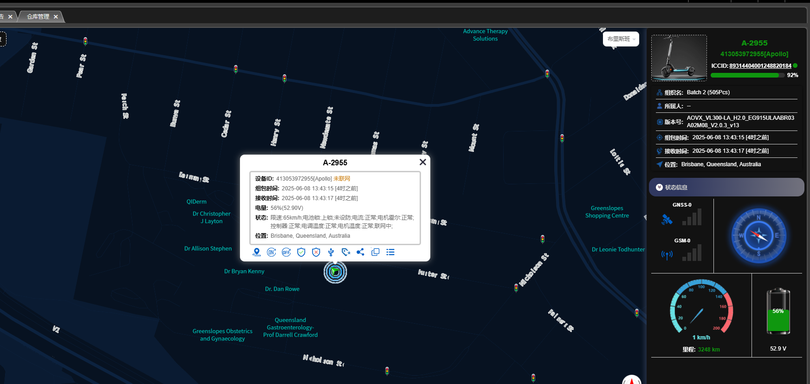Click the share icon in A-2955 popup
The image size is (810, 384).
(x=360, y=252)
